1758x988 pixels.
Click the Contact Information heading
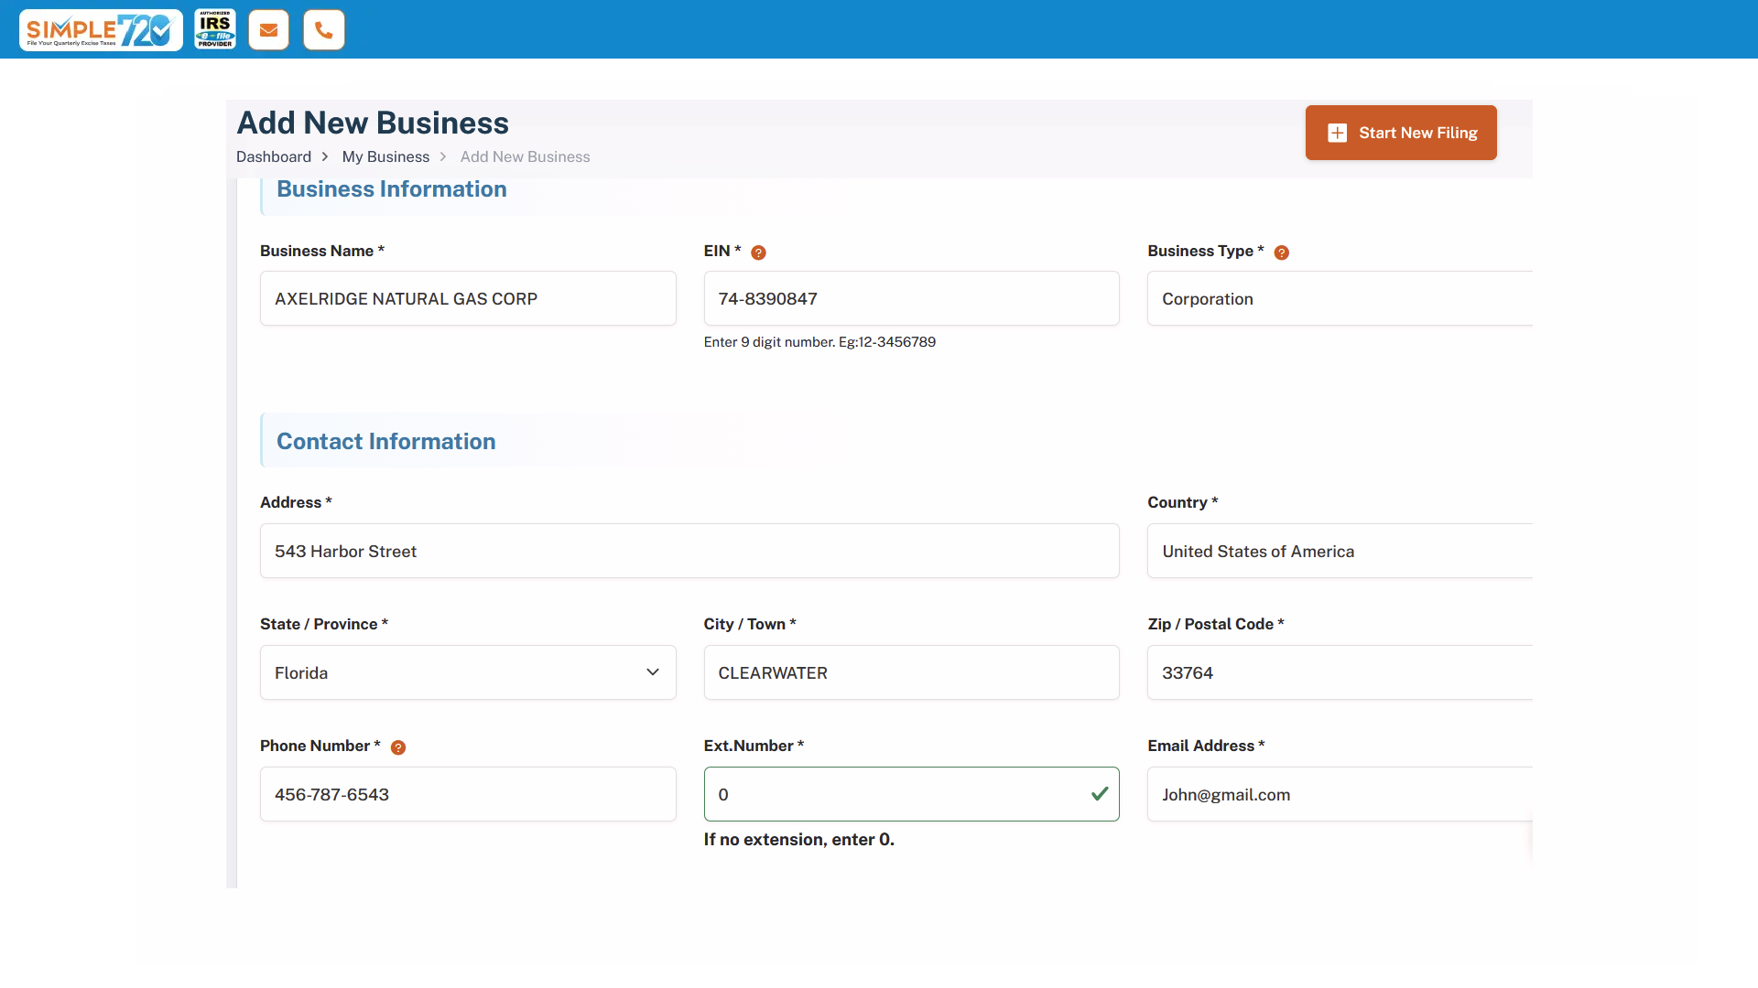(x=386, y=441)
